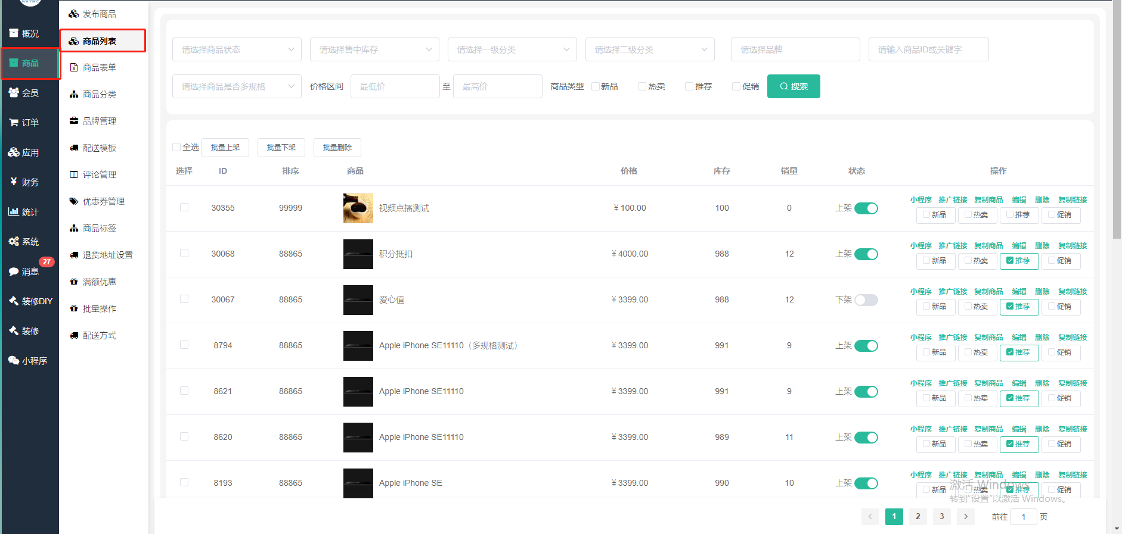Click the 视频点播测试 product thumbnail
The height and width of the screenshot is (534, 1122).
[358, 208]
